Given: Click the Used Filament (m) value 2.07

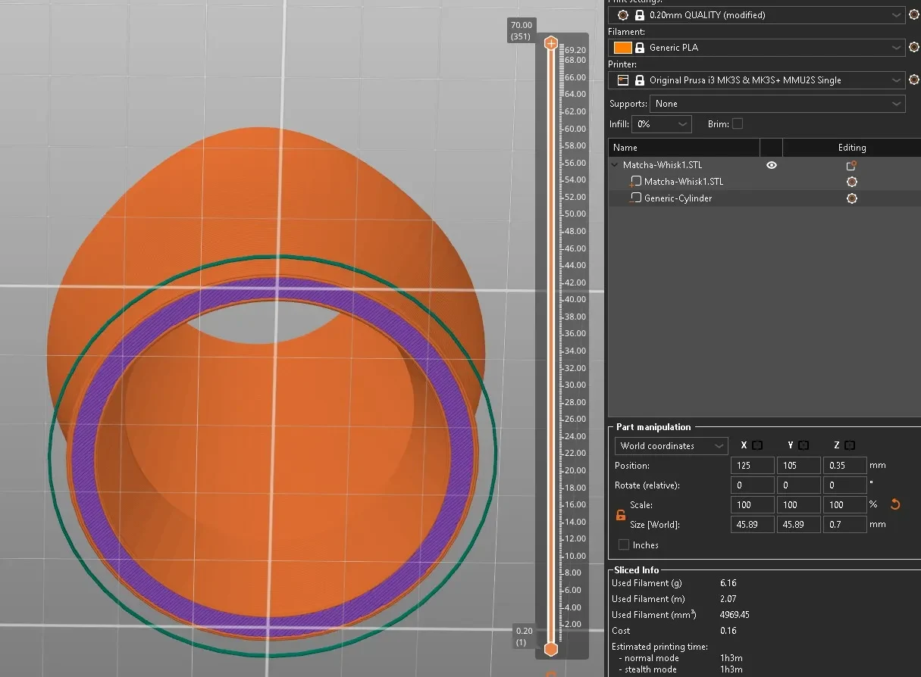Looking at the screenshot, I should pyautogui.click(x=728, y=599).
